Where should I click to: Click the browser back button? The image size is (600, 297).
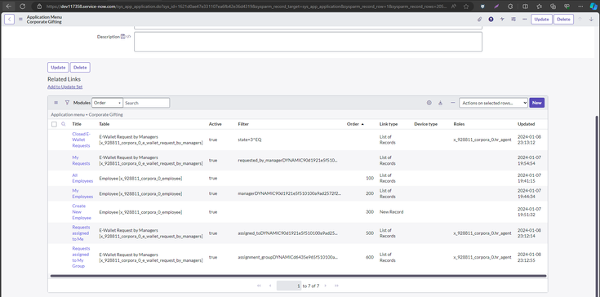8,6
